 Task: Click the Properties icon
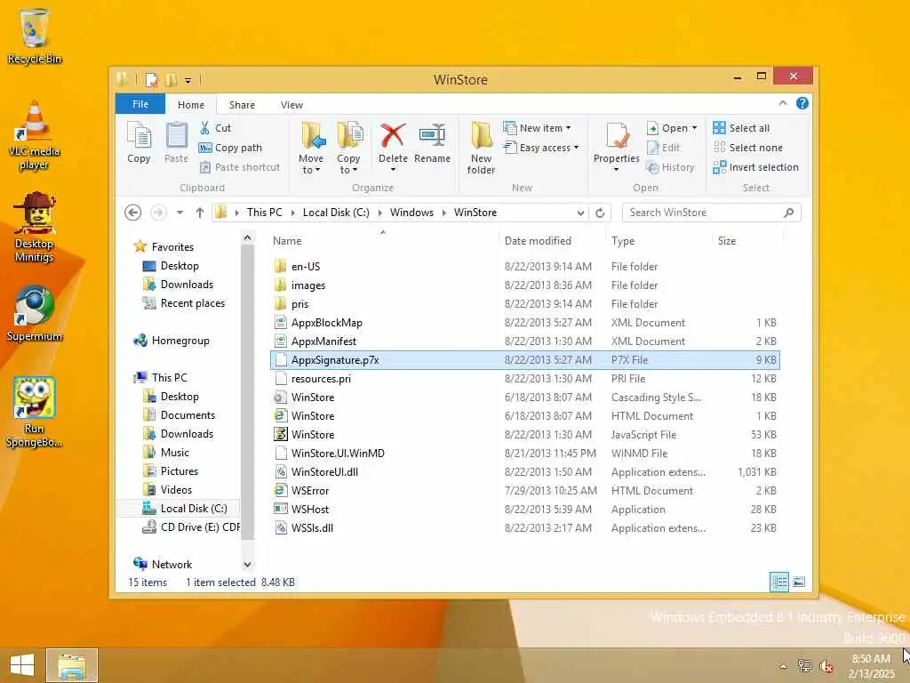617,136
